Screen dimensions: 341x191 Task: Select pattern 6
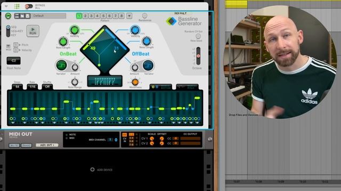109,16
